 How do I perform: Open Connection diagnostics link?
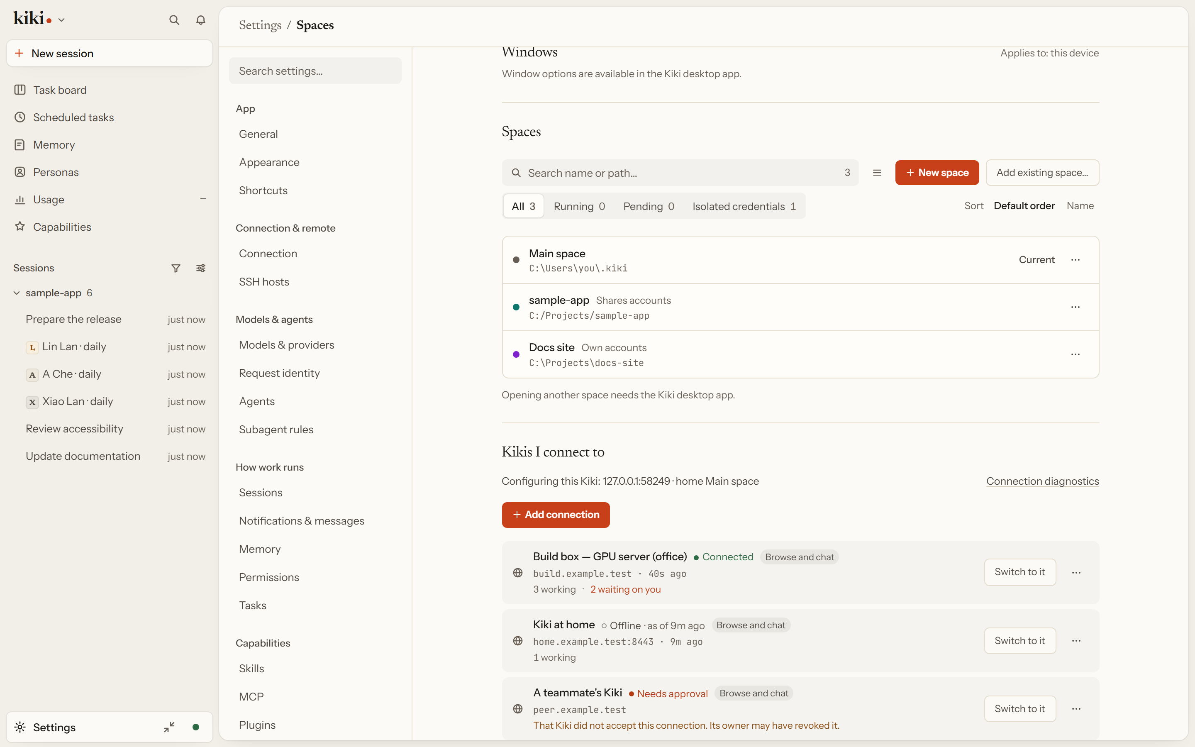(x=1042, y=481)
